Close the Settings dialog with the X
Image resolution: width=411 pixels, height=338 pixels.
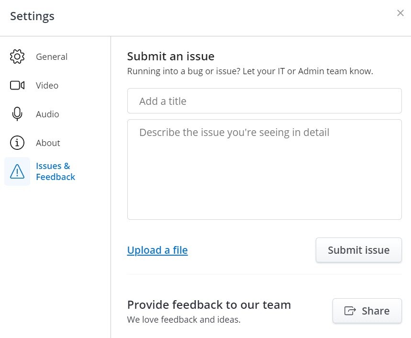pos(400,13)
